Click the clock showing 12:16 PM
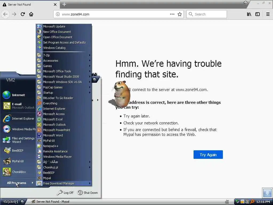 click(263, 202)
